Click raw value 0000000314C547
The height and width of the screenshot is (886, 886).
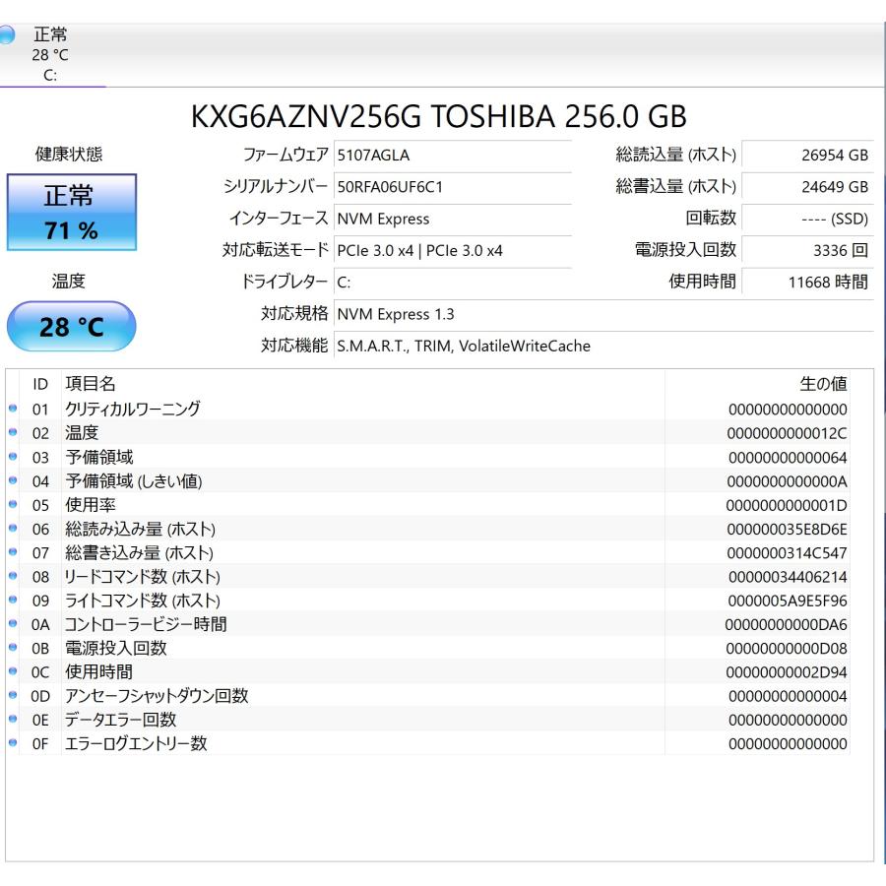(788, 553)
